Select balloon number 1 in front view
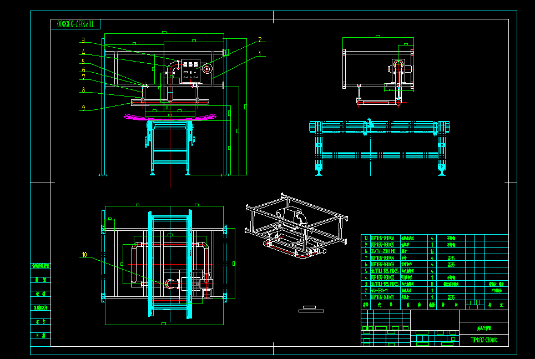535x359 pixels. (260, 54)
